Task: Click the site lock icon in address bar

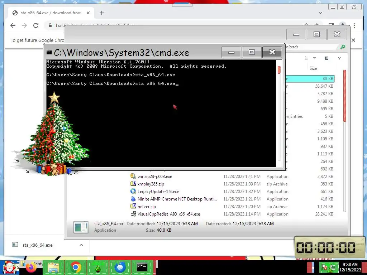Action: point(50,25)
